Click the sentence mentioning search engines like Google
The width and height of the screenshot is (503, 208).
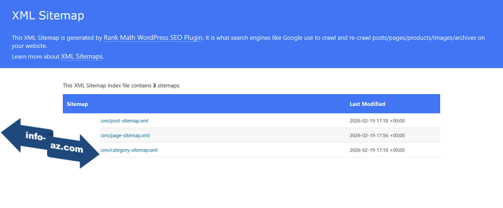tap(344, 38)
